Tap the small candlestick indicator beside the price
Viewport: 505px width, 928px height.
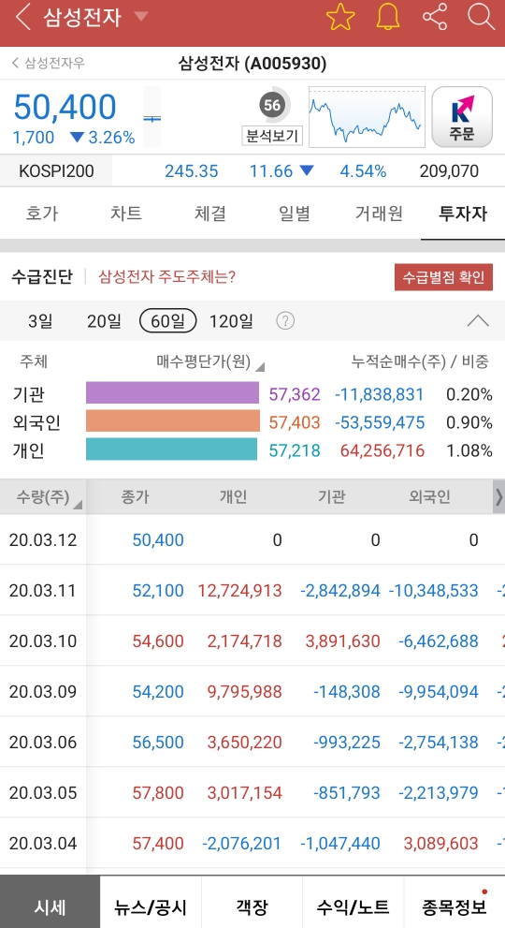[152, 117]
